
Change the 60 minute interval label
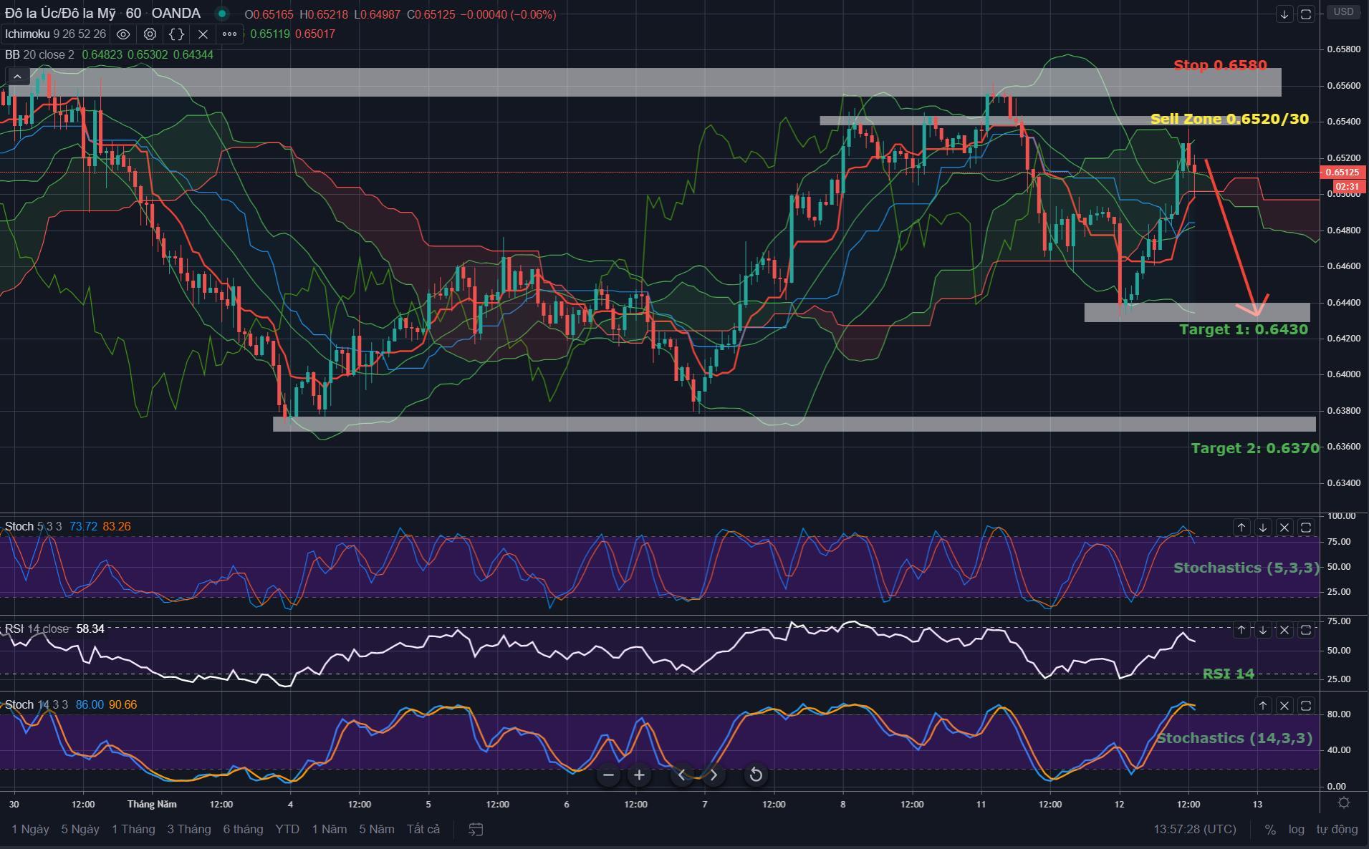tap(133, 14)
